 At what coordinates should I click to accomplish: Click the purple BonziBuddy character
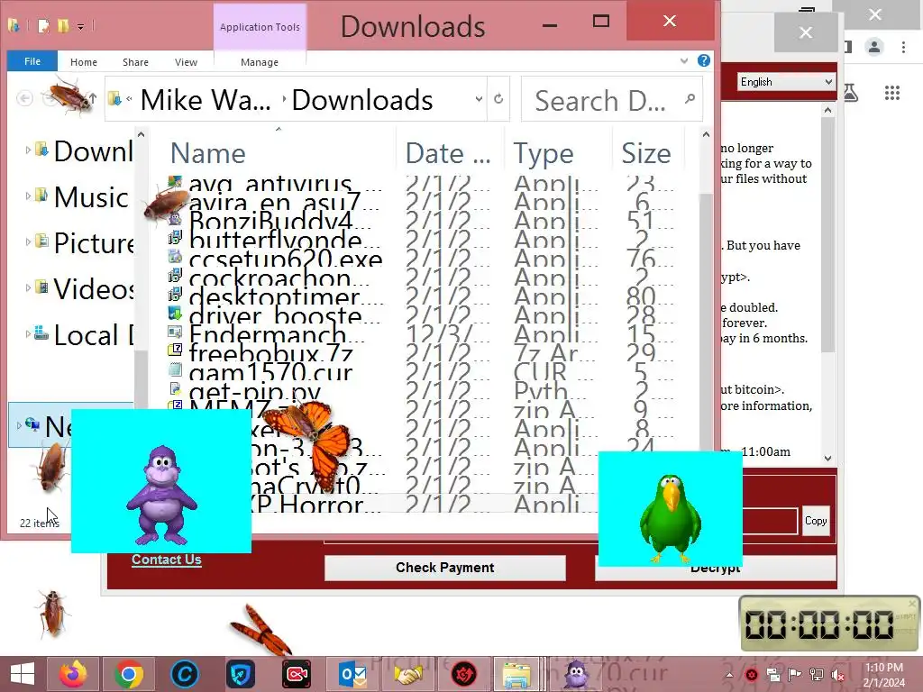pos(161,496)
